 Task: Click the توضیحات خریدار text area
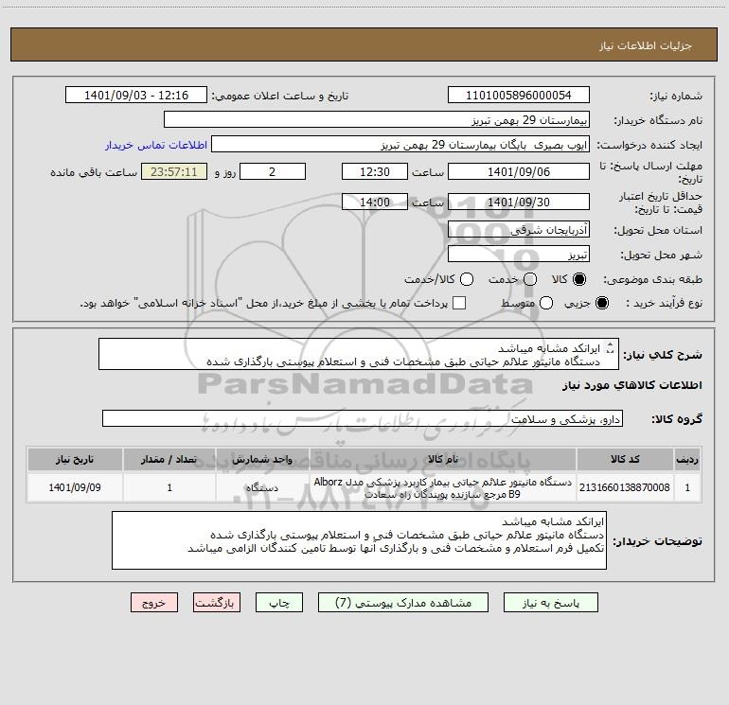coord(359,540)
